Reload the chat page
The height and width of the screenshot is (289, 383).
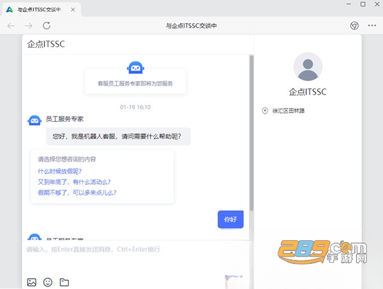point(47,26)
